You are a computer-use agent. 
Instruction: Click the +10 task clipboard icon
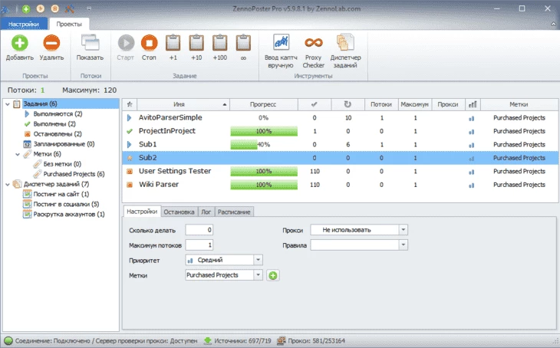(196, 43)
